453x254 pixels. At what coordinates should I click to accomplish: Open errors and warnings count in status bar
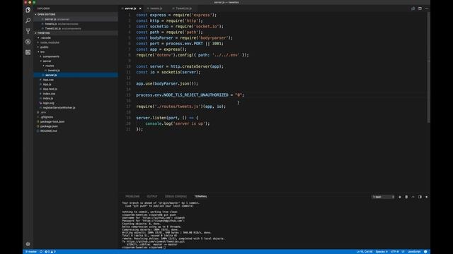click(50, 252)
